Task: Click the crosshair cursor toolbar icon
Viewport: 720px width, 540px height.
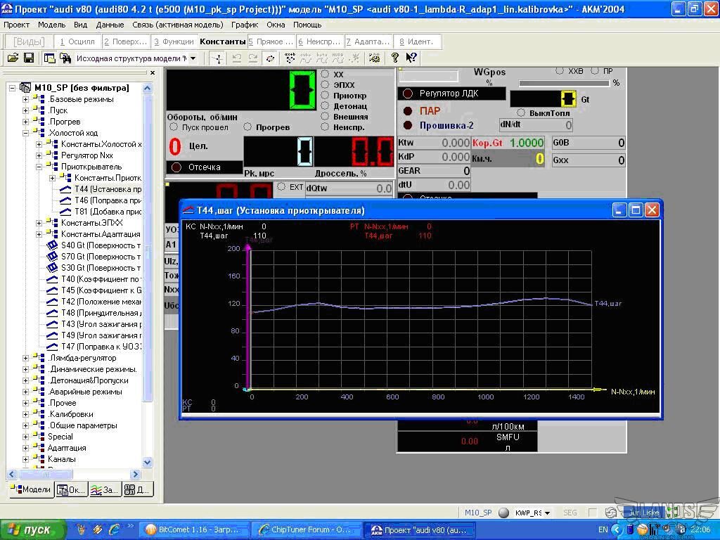Action: pyautogui.click(x=218, y=58)
